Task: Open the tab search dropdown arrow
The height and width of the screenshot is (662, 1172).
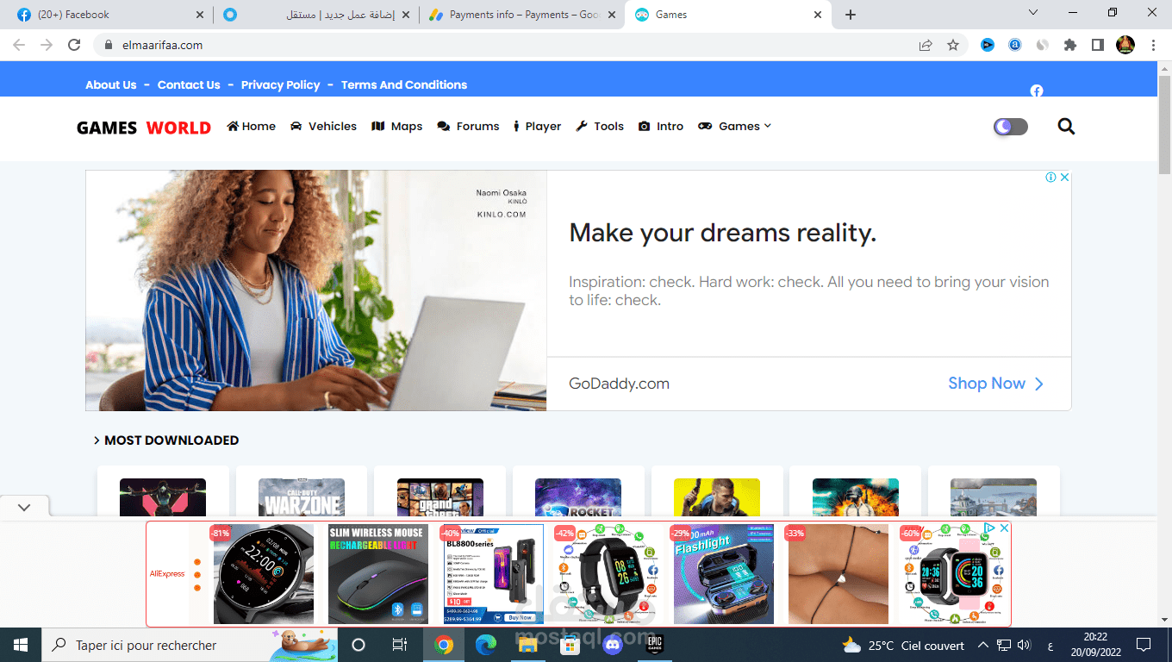Action: [1034, 12]
